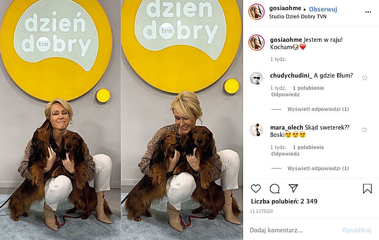
Task: Share post via the paper plane icon
Action: pos(293,188)
